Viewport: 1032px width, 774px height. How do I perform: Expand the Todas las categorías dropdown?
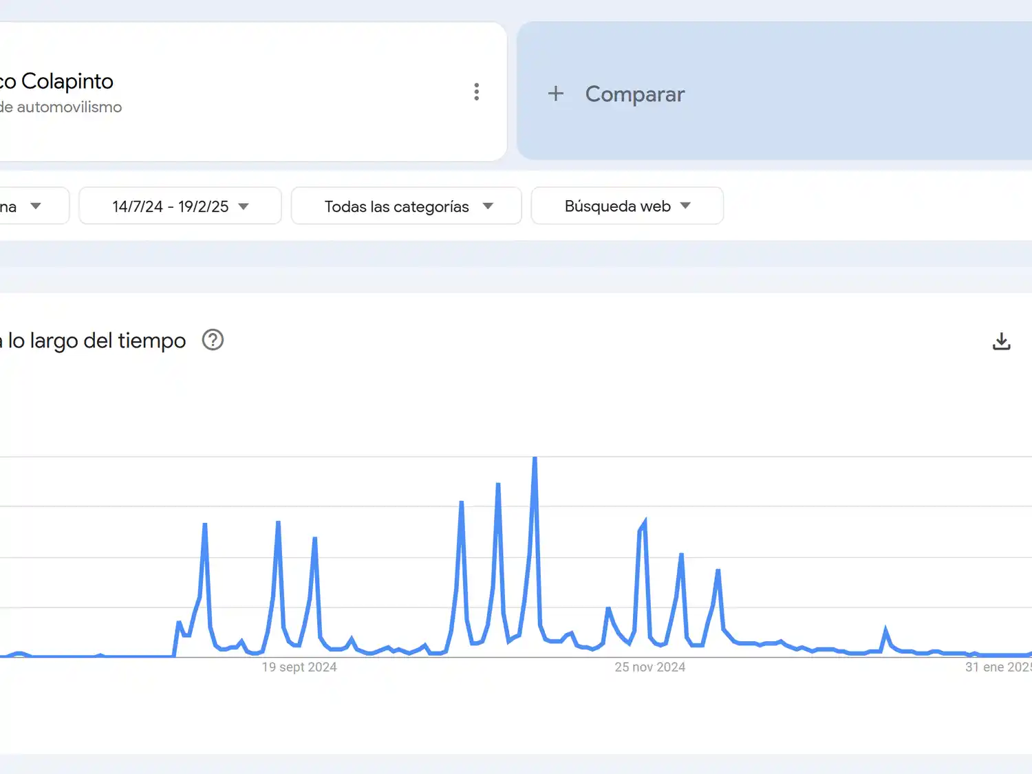pos(406,206)
